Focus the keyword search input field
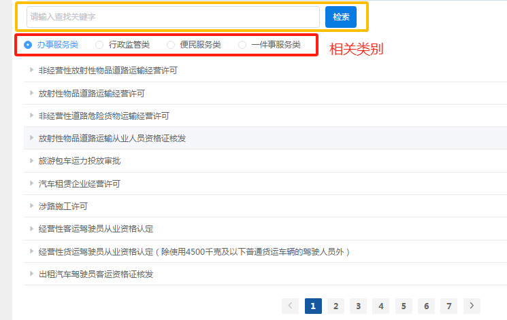Viewport: 507px width, 320px height. 173,17
